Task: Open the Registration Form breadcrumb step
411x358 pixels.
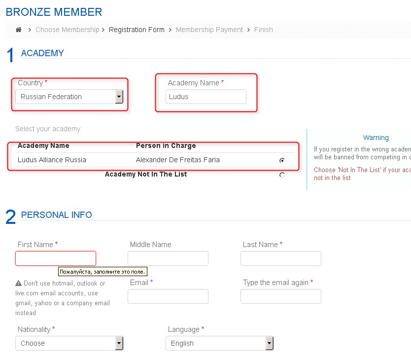Action: (137, 30)
